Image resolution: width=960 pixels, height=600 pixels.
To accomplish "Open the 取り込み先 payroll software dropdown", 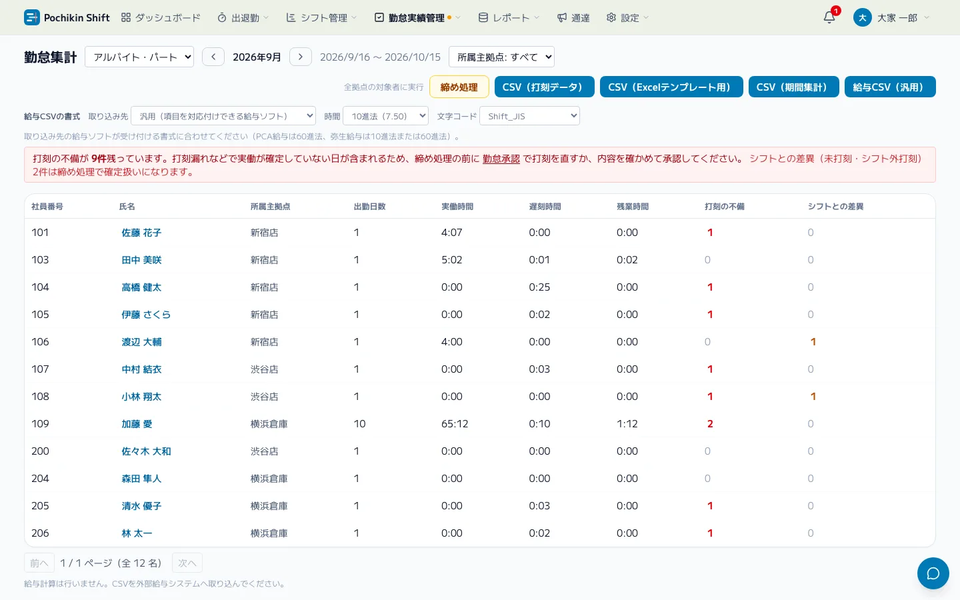I will point(223,116).
